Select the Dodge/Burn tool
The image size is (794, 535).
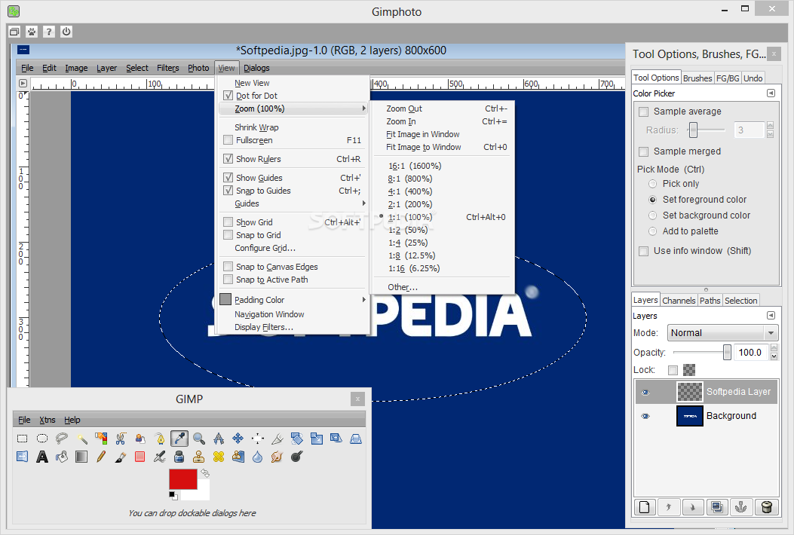click(x=297, y=457)
